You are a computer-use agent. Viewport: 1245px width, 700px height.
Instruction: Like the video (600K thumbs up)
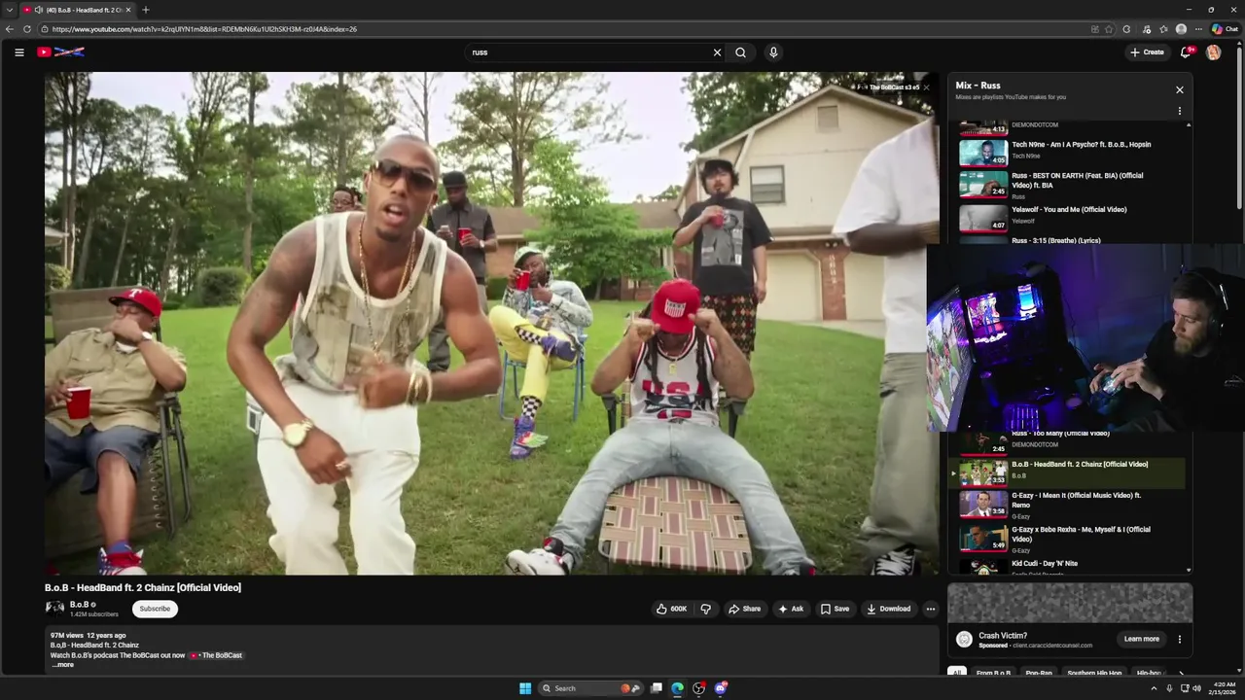pos(671,609)
